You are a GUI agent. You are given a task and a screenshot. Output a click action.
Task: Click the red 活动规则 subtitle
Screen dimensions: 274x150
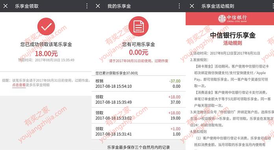233,43
